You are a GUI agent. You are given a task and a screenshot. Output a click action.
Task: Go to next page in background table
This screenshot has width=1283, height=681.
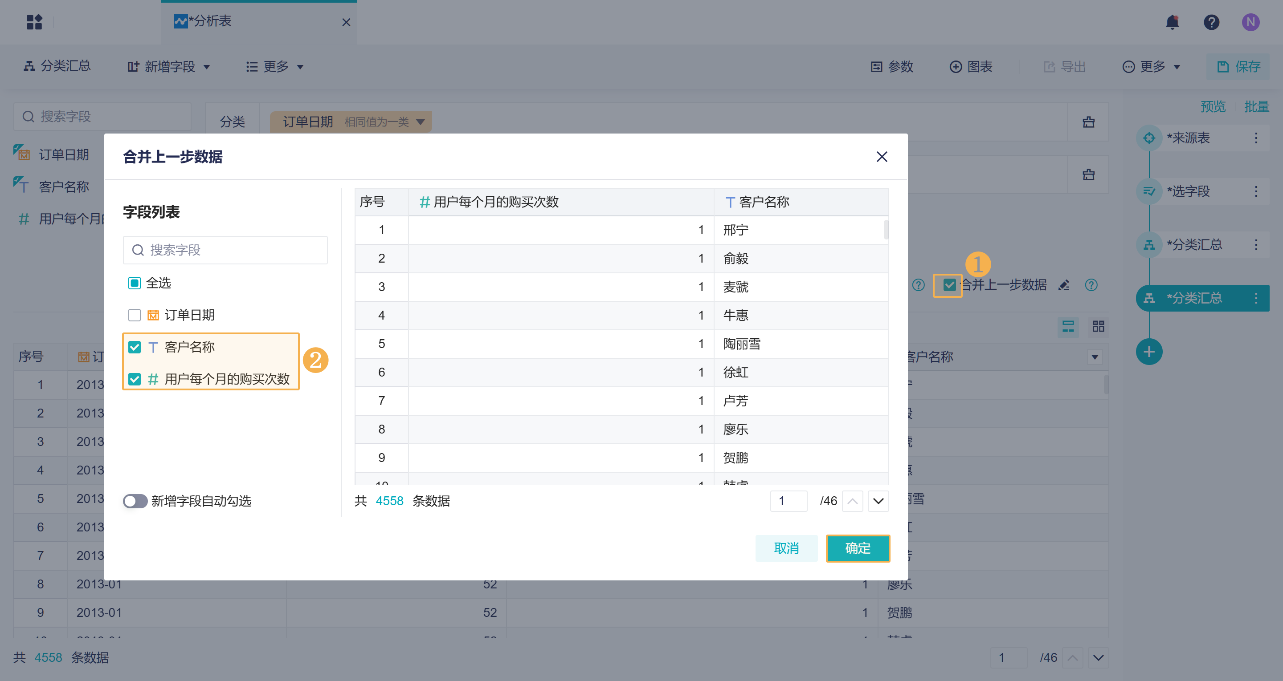tap(1098, 657)
